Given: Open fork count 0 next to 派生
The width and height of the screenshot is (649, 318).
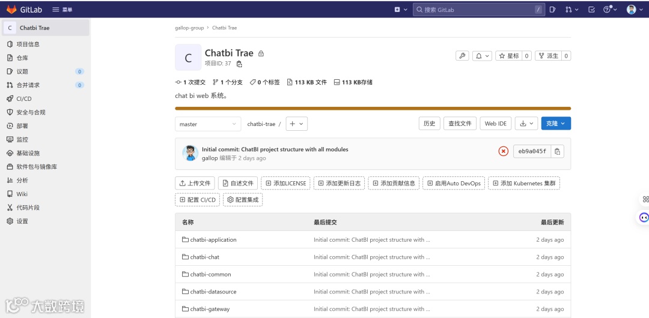Looking at the screenshot, I should pyautogui.click(x=566, y=56).
